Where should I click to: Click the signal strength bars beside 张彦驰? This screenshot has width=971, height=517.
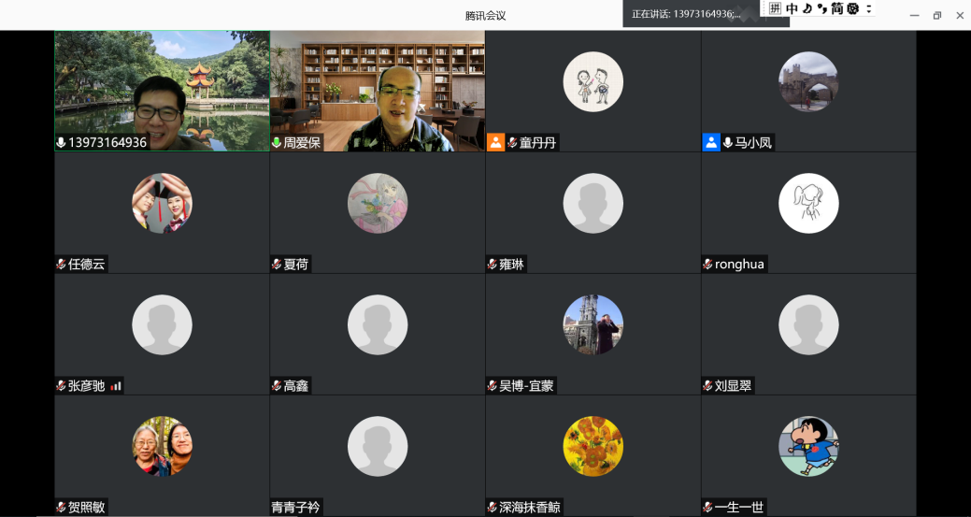coord(116,386)
